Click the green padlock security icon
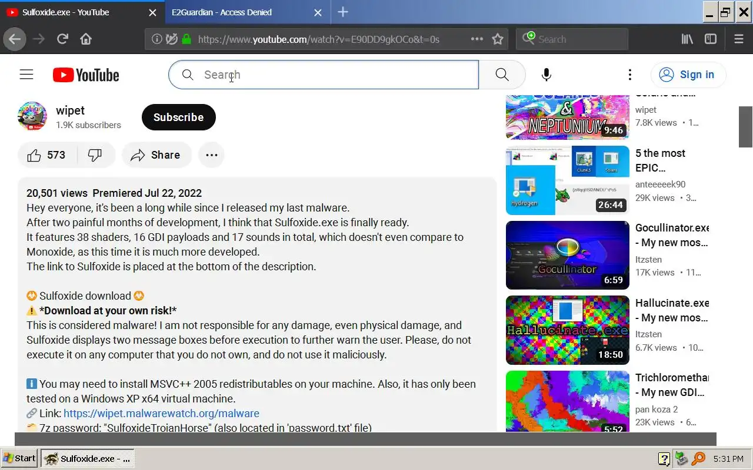753x470 pixels. tap(186, 39)
